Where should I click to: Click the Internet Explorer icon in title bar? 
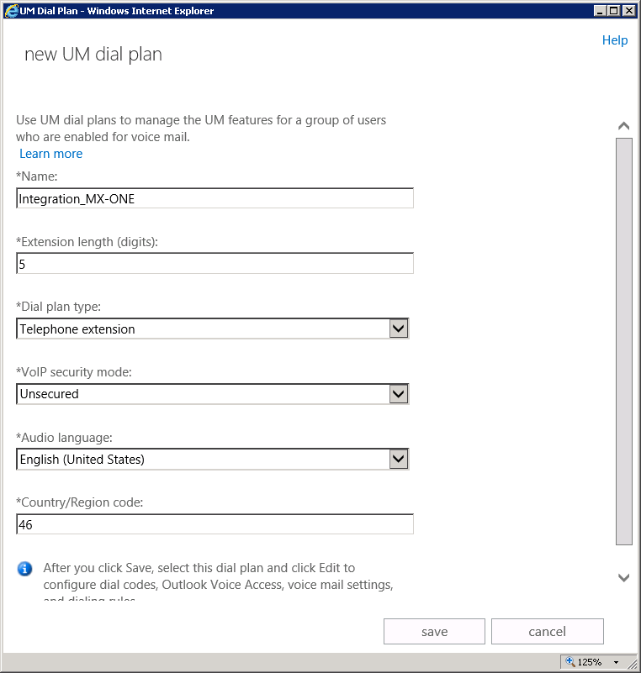10,11
